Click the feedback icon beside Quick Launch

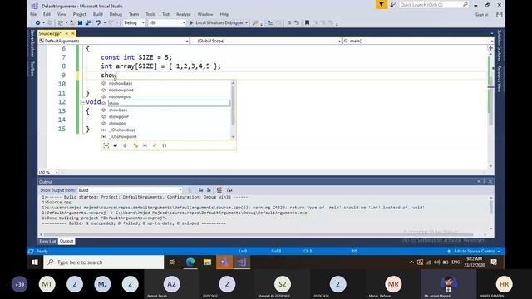[392, 5]
